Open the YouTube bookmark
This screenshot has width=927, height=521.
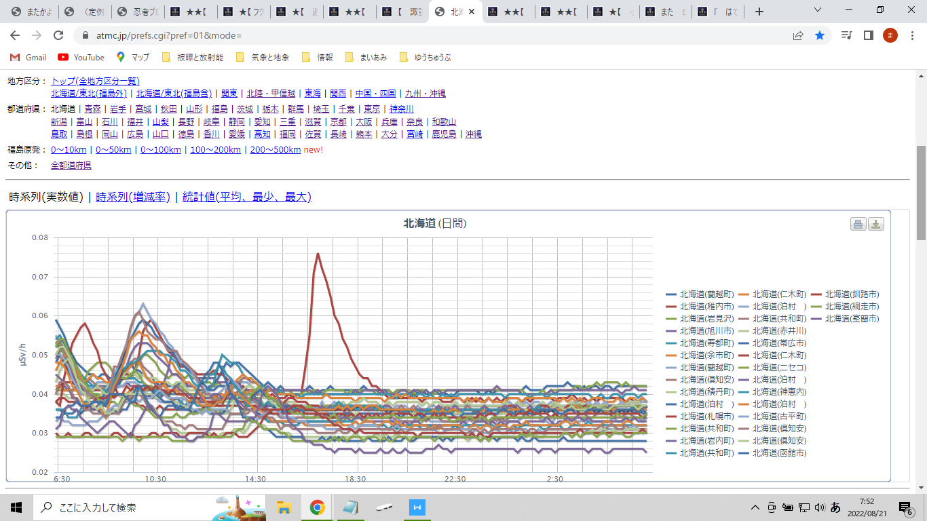[x=81, y=58]
